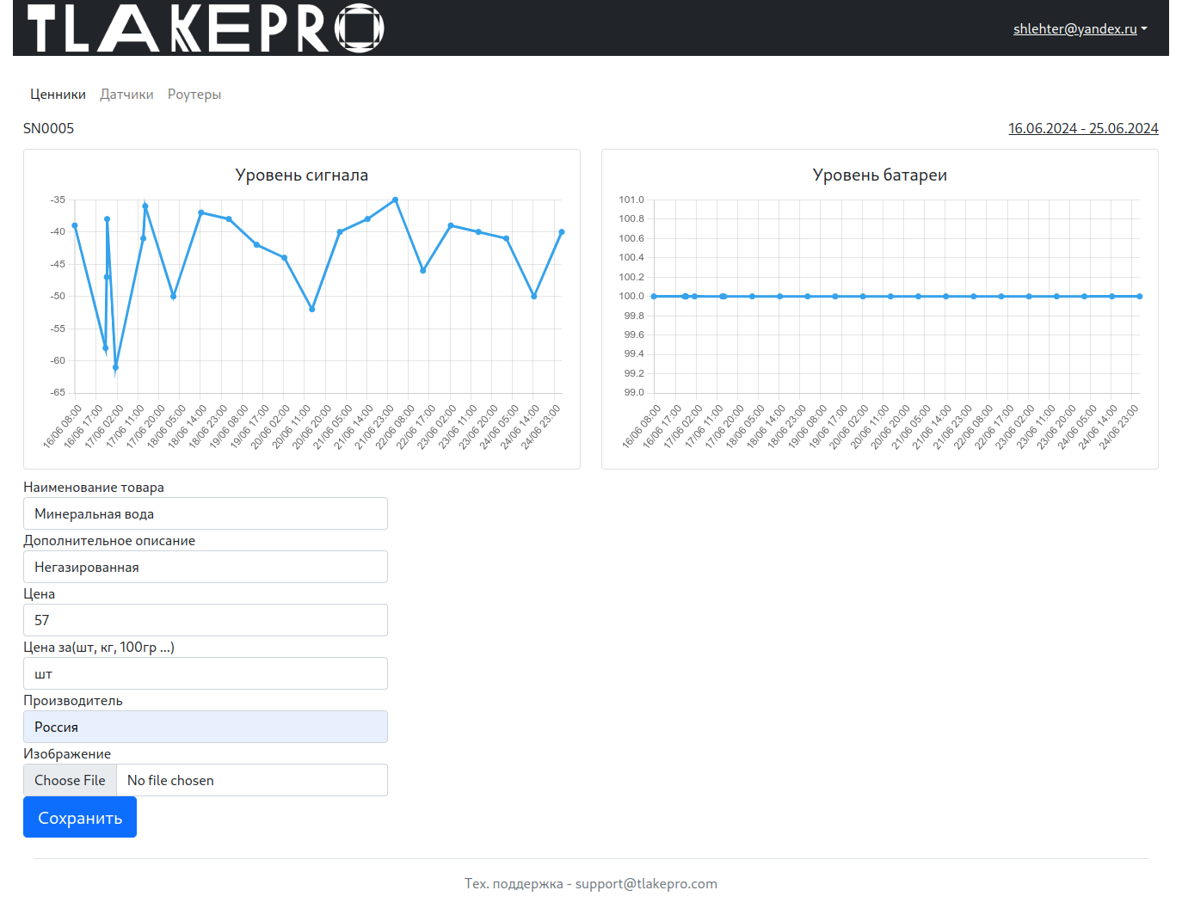
Task: Click the Уровень сигнала chart title
Action: (301, 175)
